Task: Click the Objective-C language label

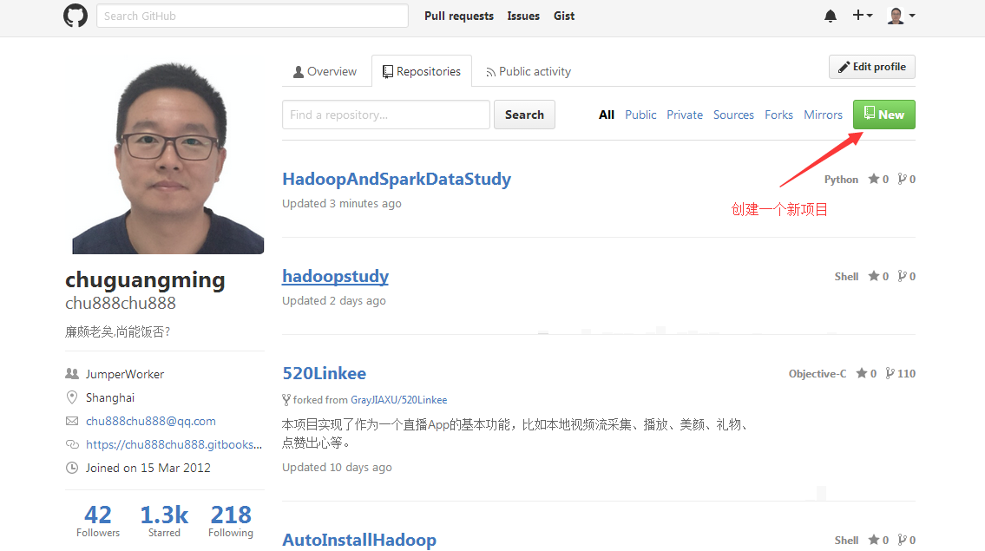Action: (818, 373)
